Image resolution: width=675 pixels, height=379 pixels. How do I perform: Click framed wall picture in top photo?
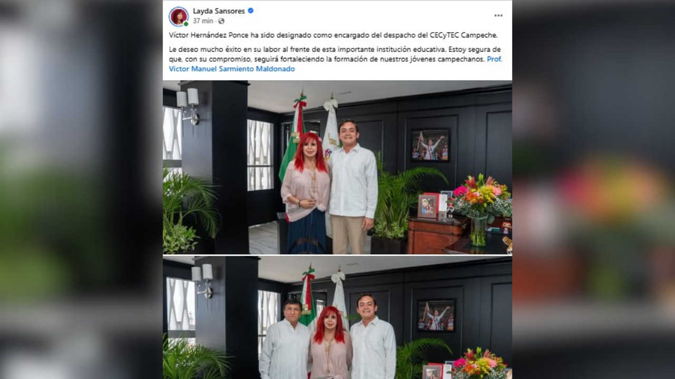(430, 145)
